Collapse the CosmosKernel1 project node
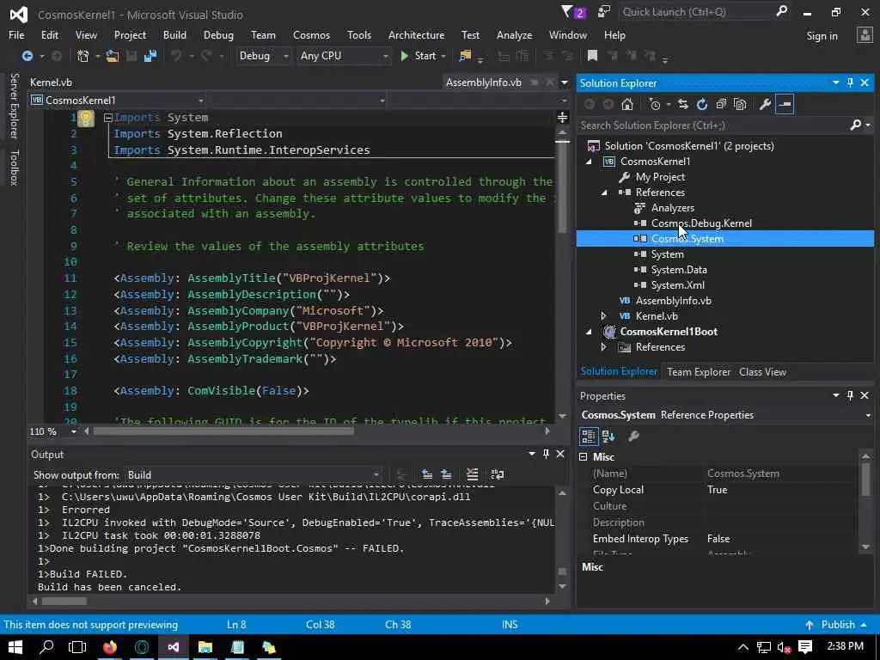 pyautogui.click(x=589, y=162)
